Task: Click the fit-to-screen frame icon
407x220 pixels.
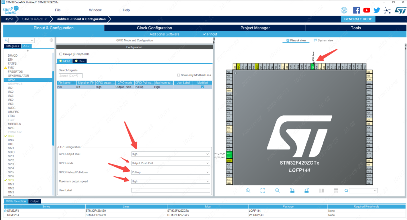Action: point(263,191)
